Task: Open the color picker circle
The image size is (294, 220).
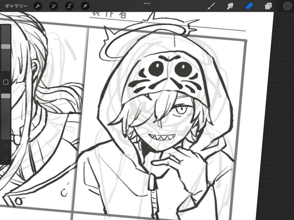Action: [x=287, y=6]
